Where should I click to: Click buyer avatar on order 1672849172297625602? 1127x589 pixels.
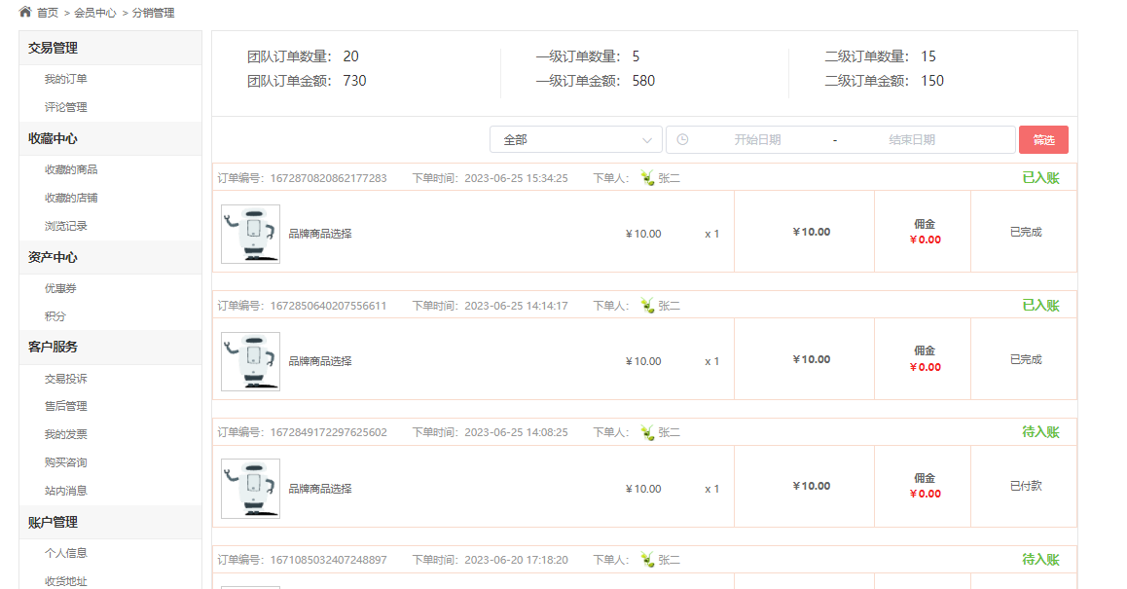647,432
